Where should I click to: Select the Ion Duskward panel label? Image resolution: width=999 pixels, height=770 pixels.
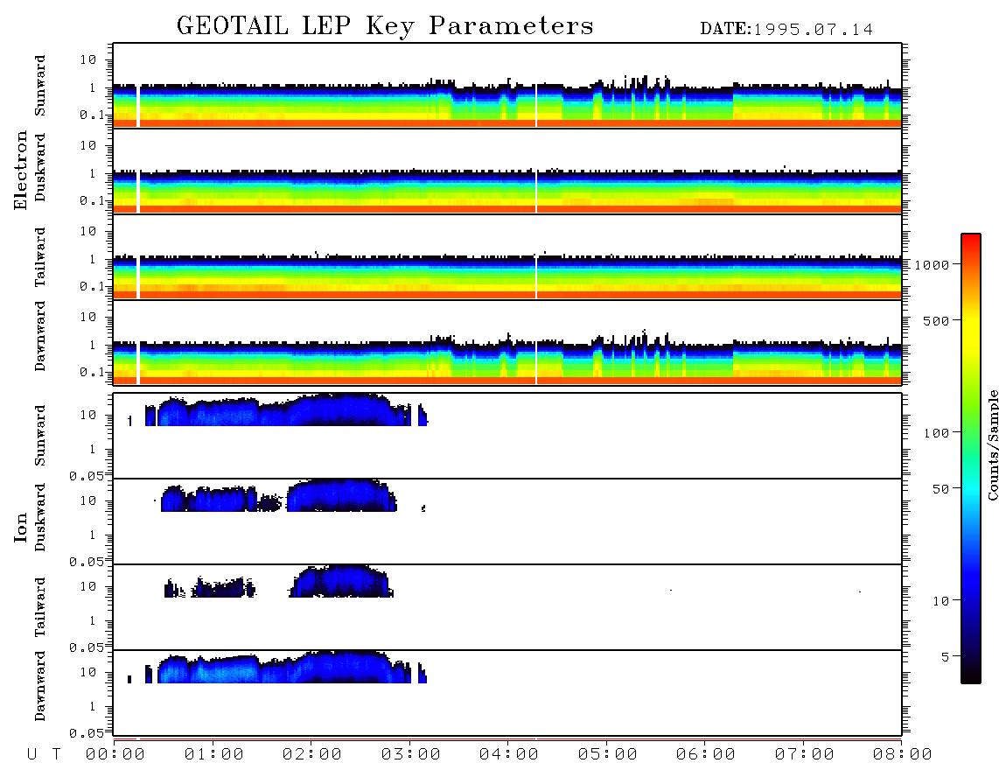40,517
